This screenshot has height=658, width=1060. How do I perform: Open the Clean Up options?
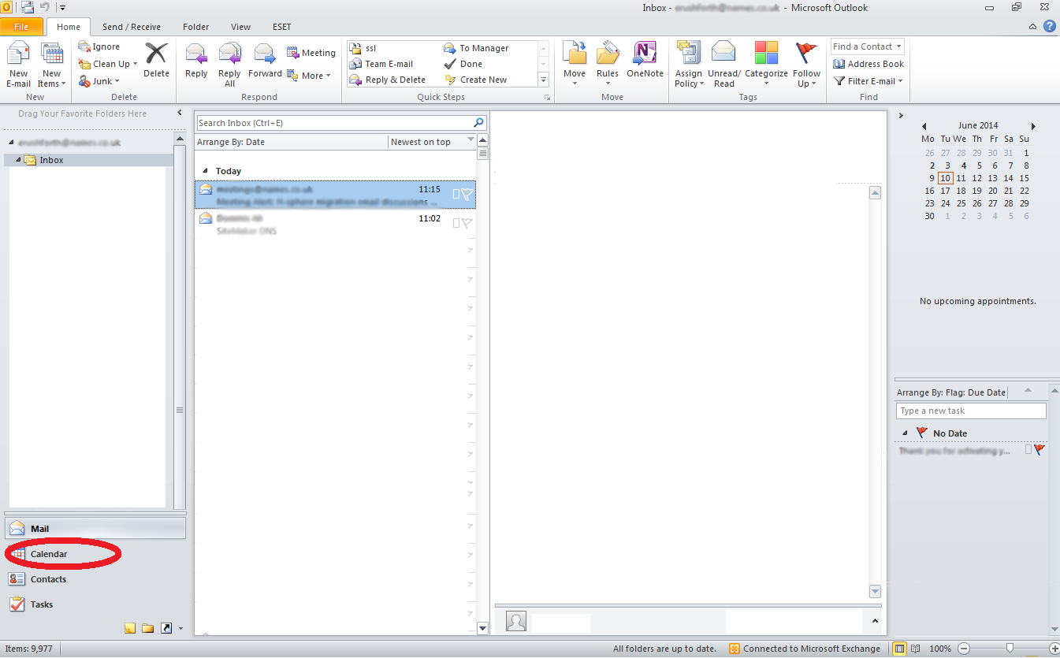coord(108,64)
